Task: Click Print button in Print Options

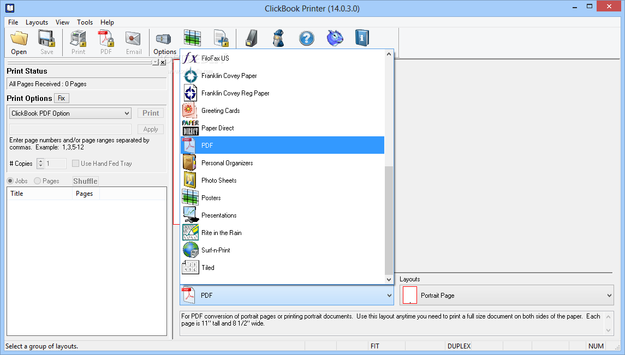Action: point(151,113)
